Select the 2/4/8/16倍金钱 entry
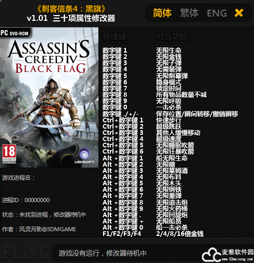254x263 pixels. click(x=180, y=234)
